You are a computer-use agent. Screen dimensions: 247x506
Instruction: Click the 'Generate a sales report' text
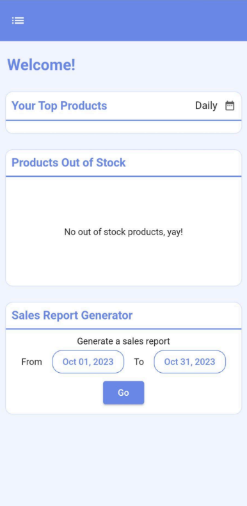tap(124, 341)
